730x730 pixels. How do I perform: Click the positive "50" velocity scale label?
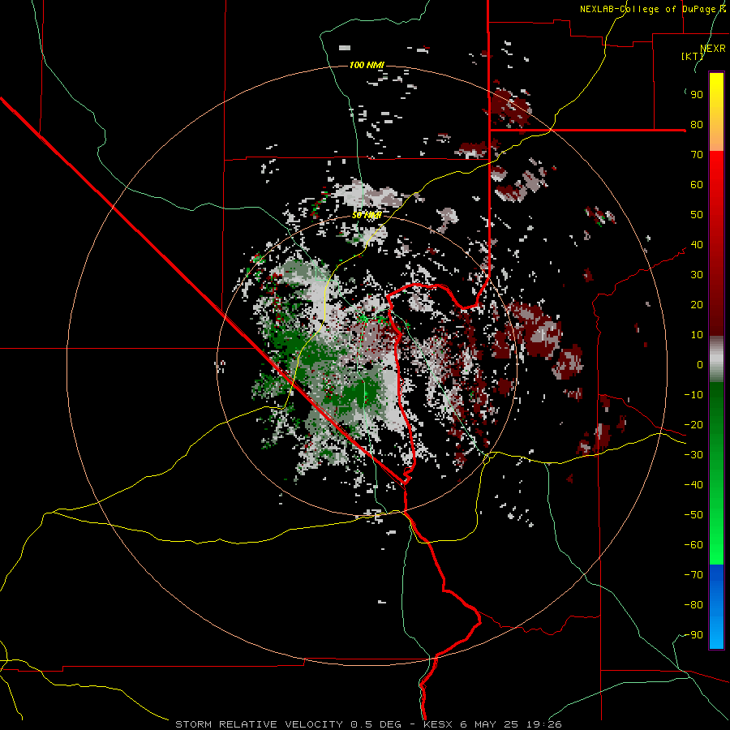(697, 215)
